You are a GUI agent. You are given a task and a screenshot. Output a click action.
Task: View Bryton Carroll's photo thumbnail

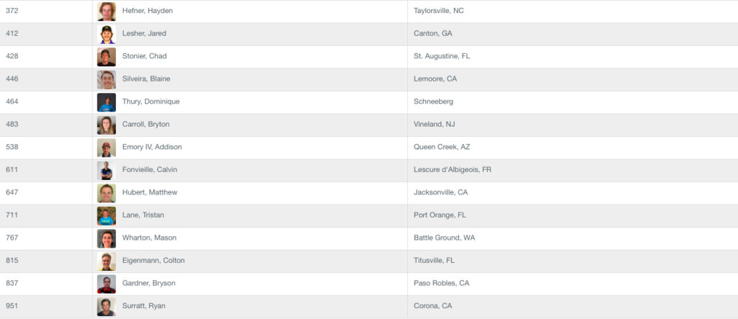(107, 125)
